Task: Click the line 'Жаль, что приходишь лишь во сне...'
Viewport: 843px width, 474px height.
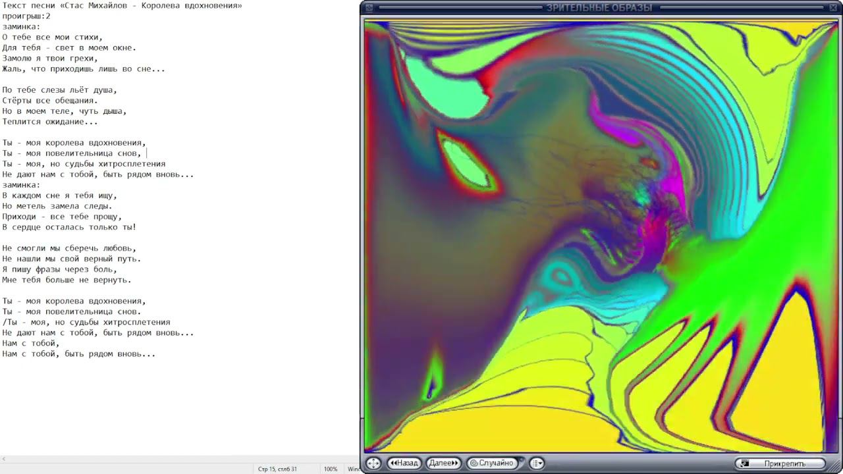Action: (x=84, y=68)
